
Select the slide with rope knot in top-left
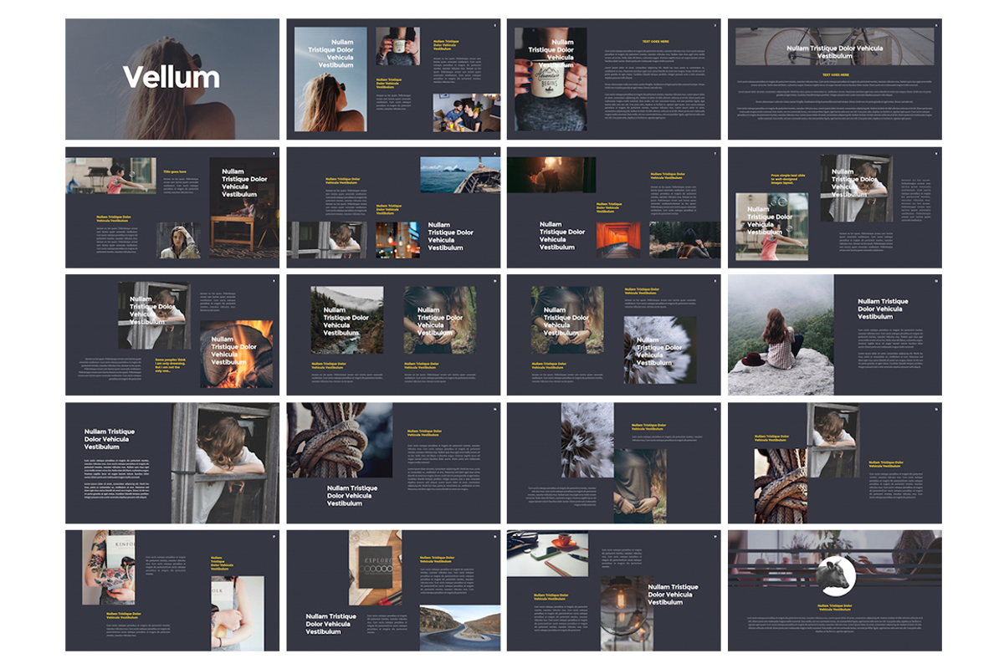click(393, 463)
